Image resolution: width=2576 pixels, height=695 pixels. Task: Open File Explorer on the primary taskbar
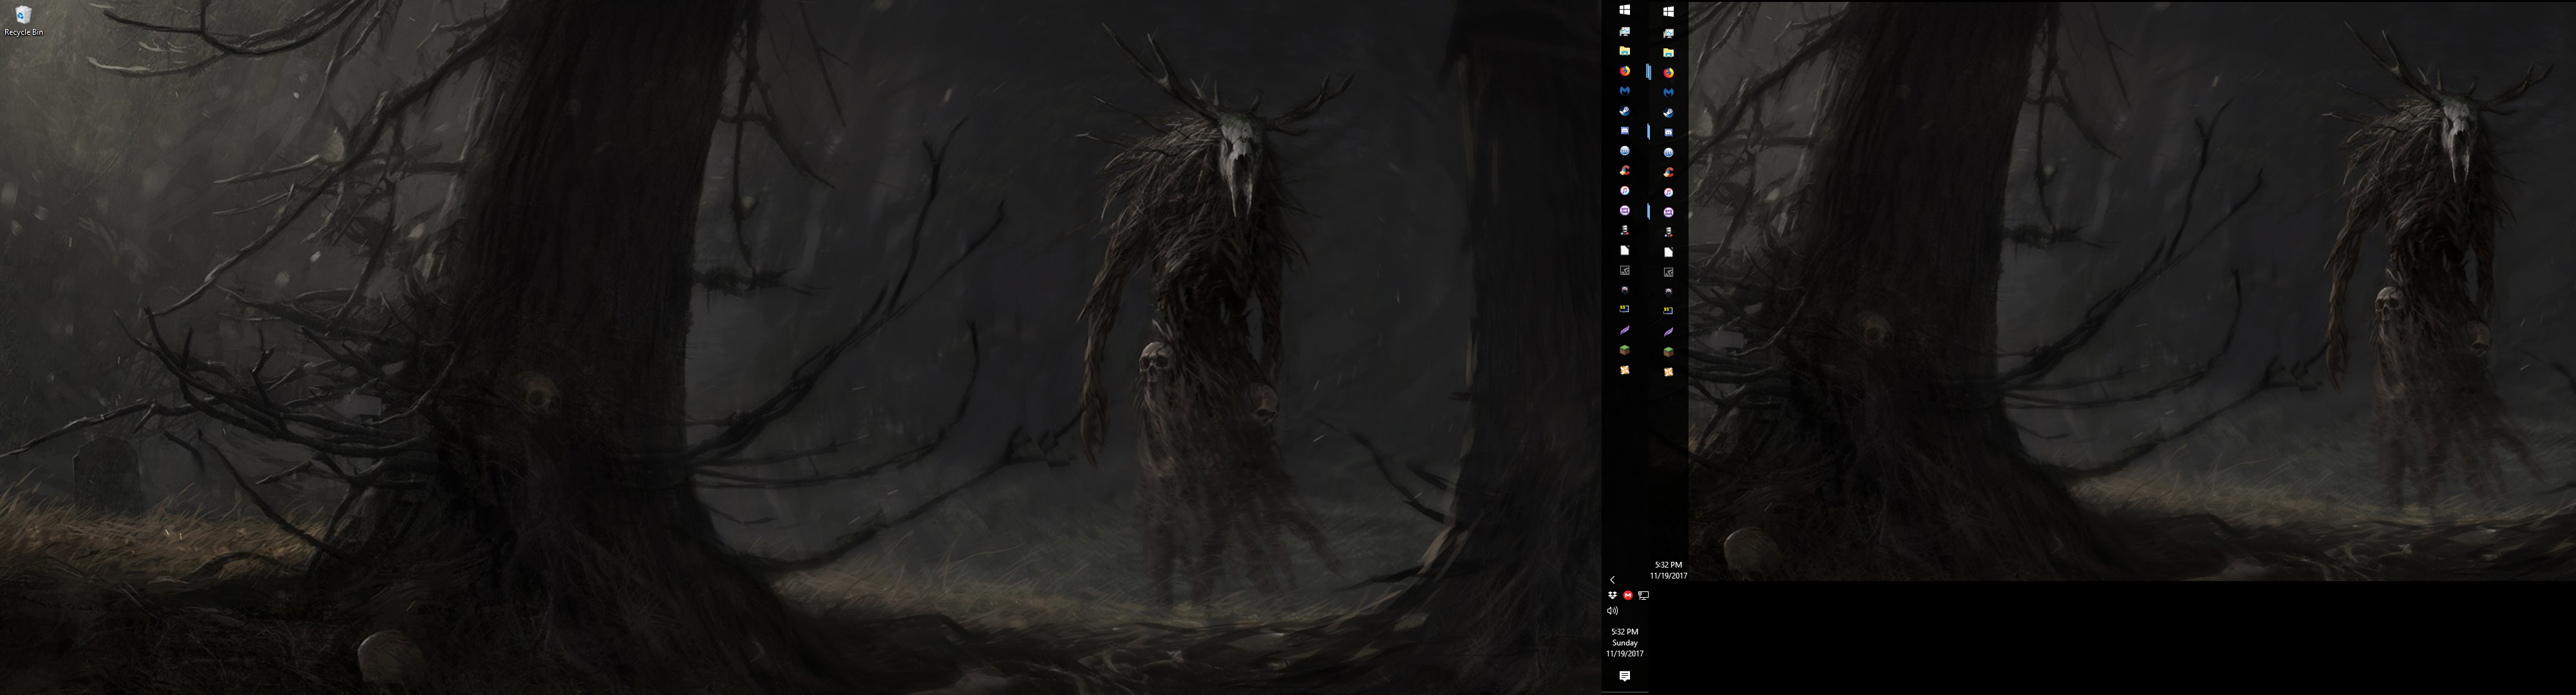[x=1625, y=51]
